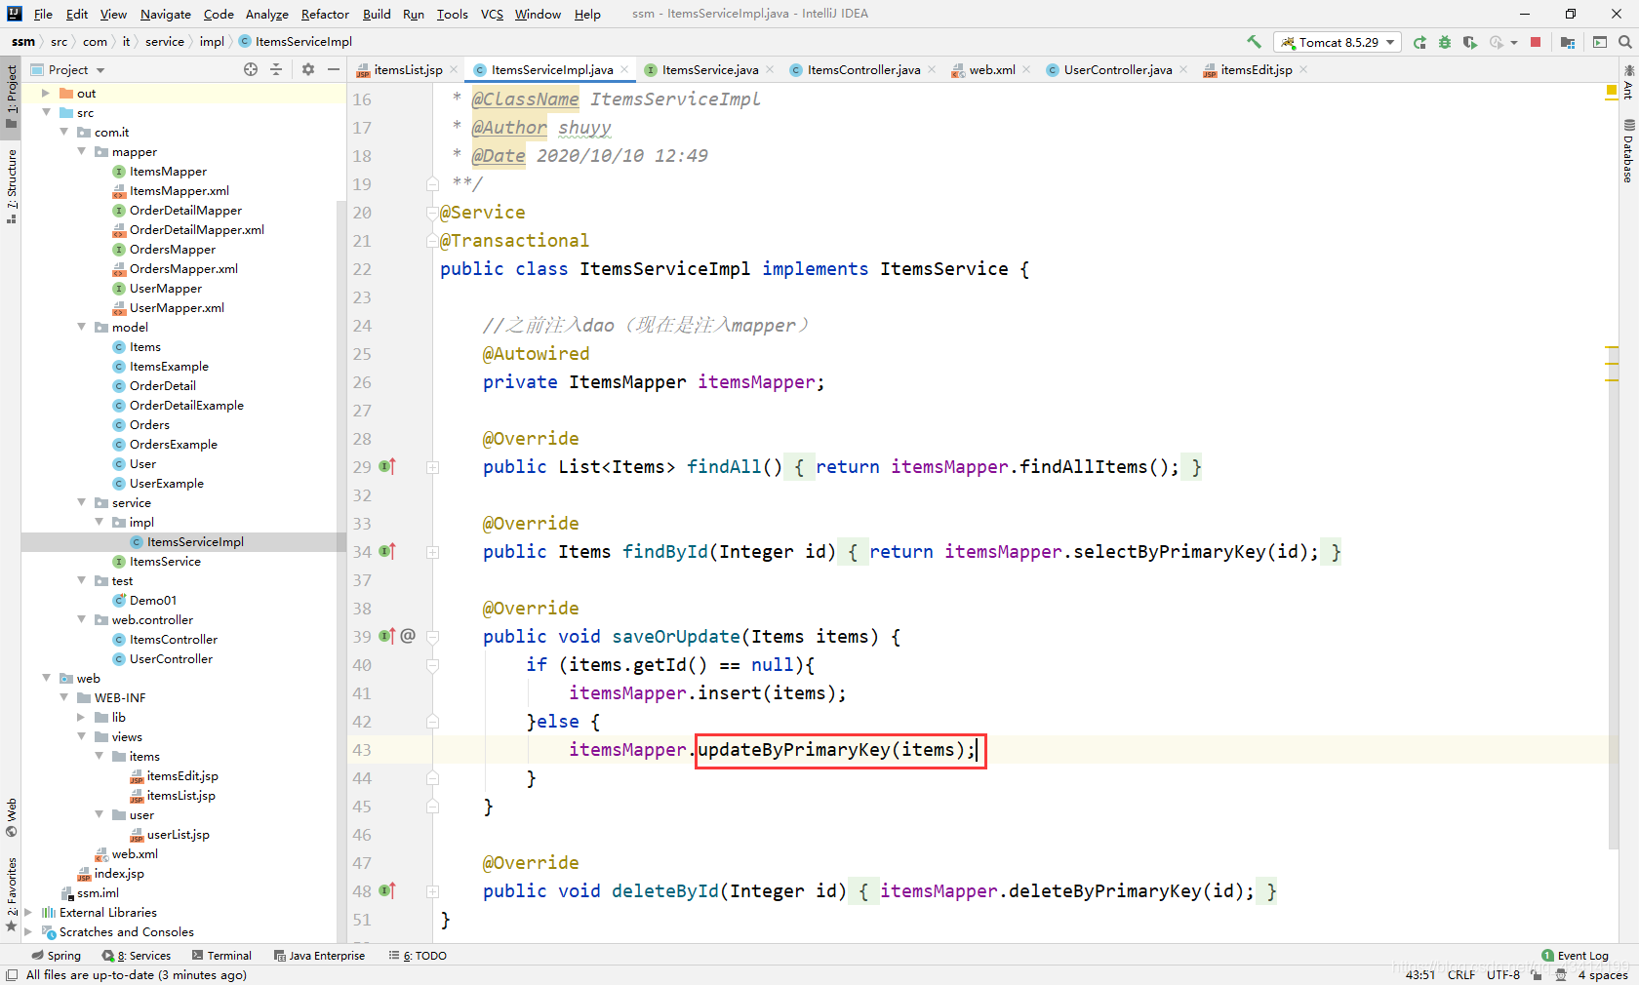This screenshot has width=1639, height=985.
Task: Switch to itemsEdit.jsp editor tab
Action: (1256, 69)
